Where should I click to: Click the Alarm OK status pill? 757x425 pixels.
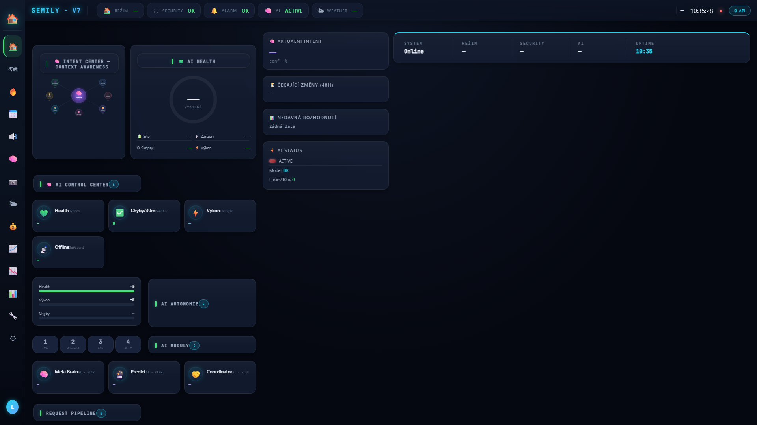(x=229, y=11)
